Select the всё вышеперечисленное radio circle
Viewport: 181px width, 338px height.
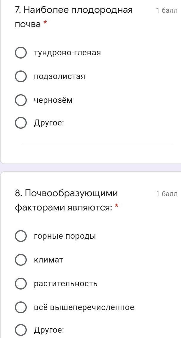[21, 307]
